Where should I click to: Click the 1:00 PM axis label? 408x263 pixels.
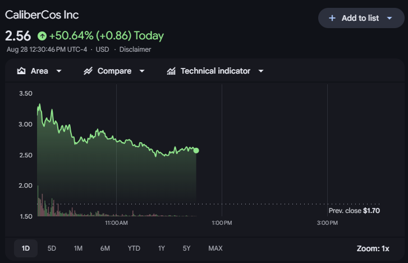pos(222,223)
